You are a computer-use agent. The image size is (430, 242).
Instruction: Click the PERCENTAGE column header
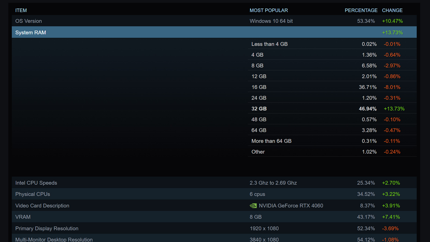pos(361,10)
